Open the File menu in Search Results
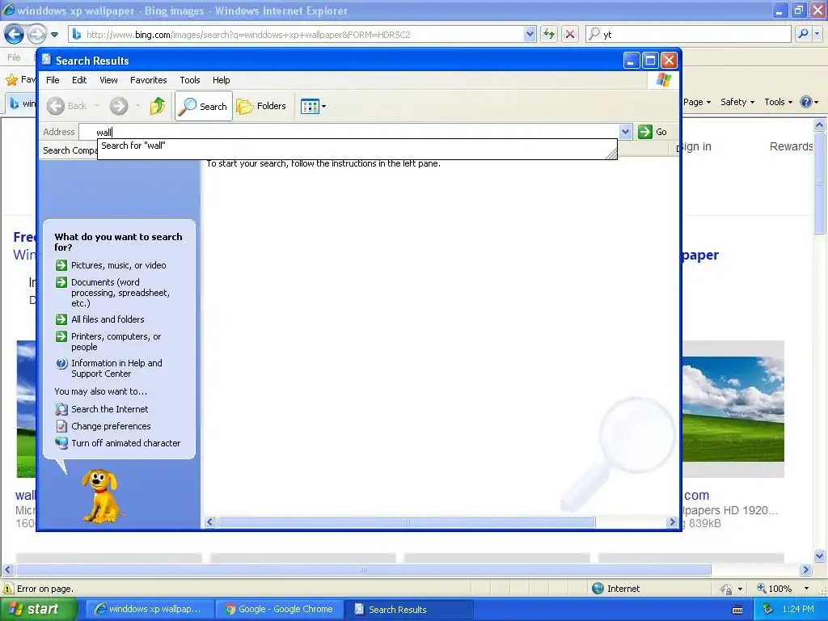This screenshot has width=828, height=621. pyautogui.click(x=53, y=80)
